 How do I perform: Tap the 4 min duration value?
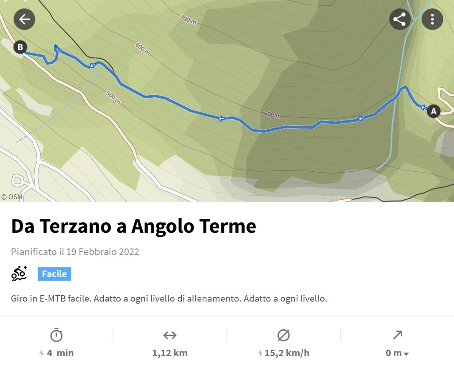point(60,353)
